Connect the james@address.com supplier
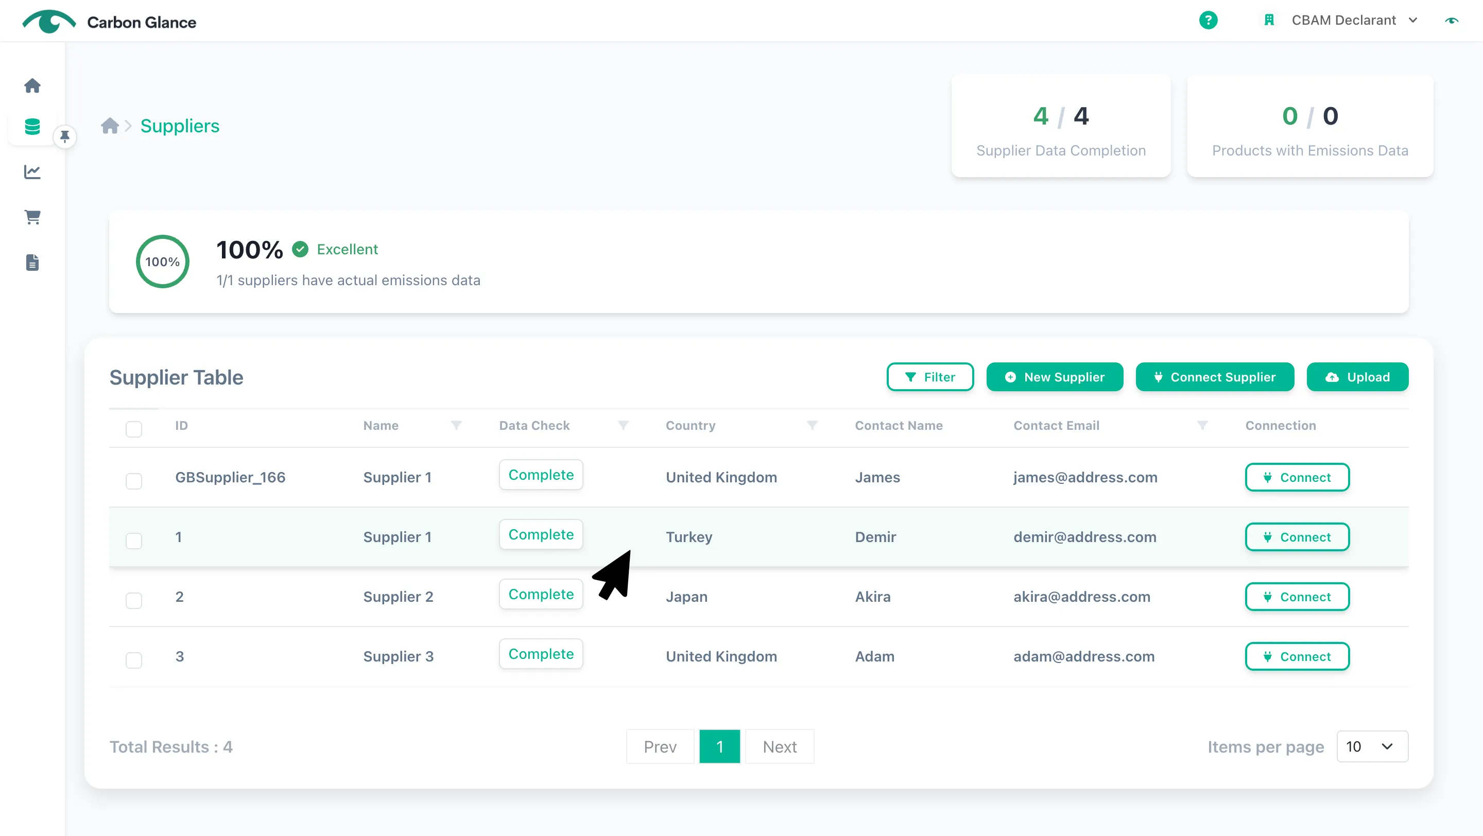This screenshot has width=1483, height=836. 1297,477
